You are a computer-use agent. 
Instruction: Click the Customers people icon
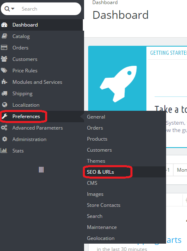pos(4,59)
